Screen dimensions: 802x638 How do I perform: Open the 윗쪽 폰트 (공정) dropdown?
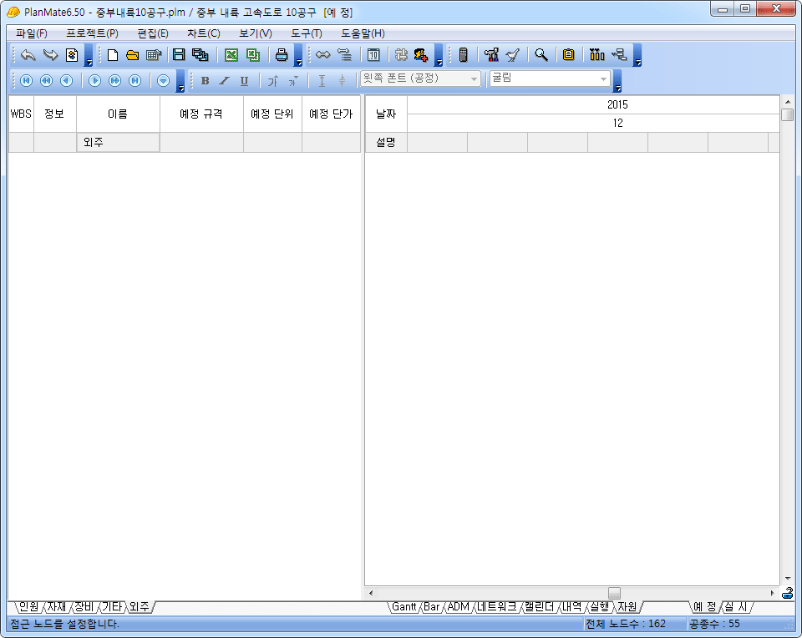pyautogui.click(x=475, y=79)
